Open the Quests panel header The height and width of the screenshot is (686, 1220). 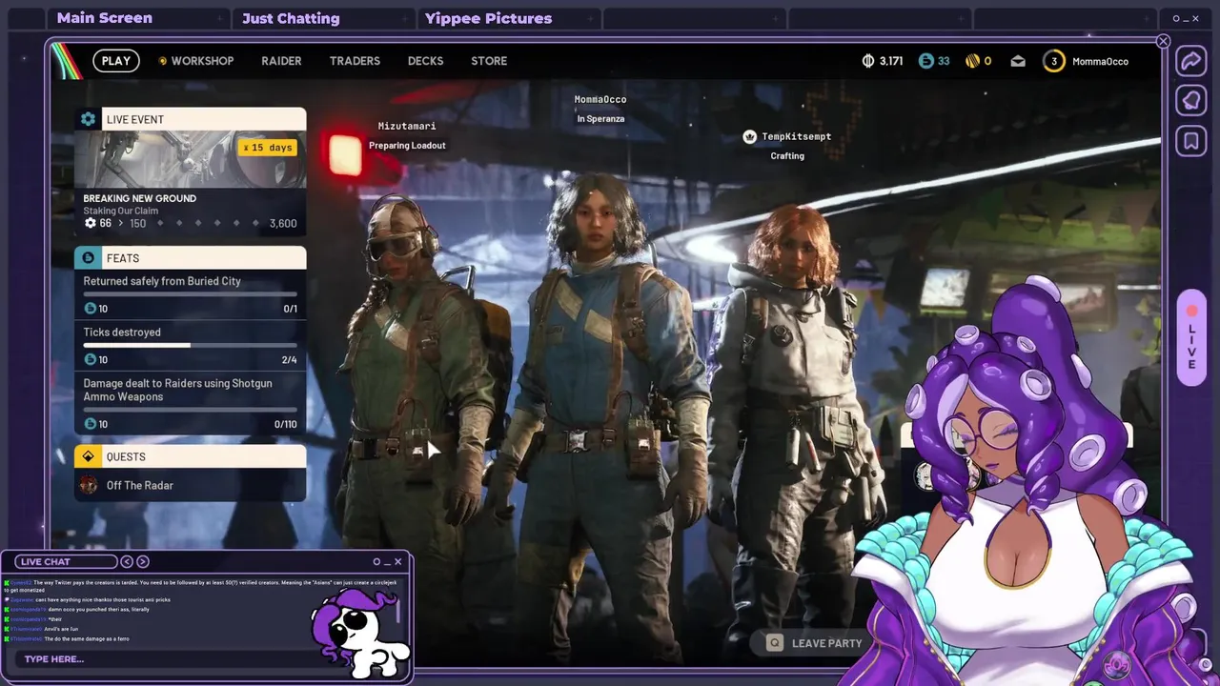click(x=191, y=456)
